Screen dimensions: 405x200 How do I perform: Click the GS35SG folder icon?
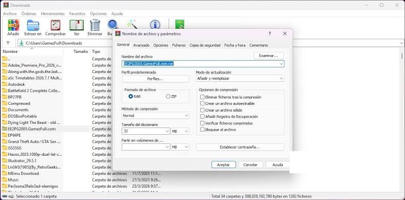point(5,148)
